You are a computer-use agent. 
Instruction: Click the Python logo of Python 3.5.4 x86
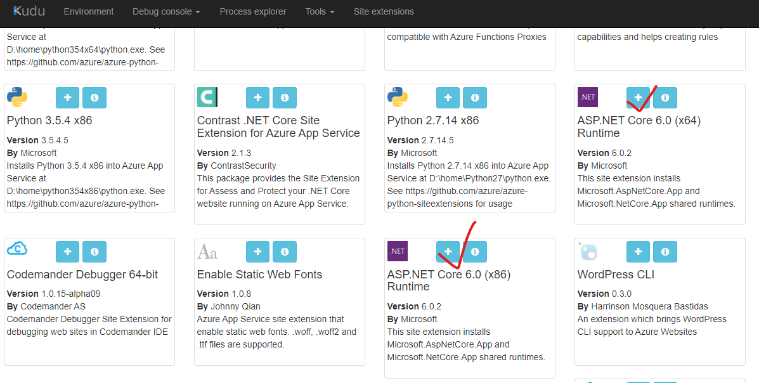tap(17, 97)
